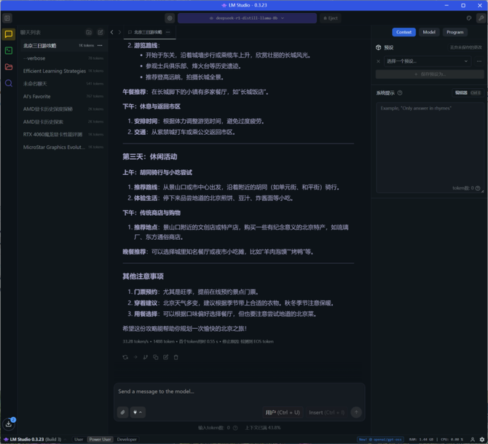This screenshot has height=444, width=488.
Task: Expand the 选择一个预设 preset dropdown
Action: tap(427, 61)
